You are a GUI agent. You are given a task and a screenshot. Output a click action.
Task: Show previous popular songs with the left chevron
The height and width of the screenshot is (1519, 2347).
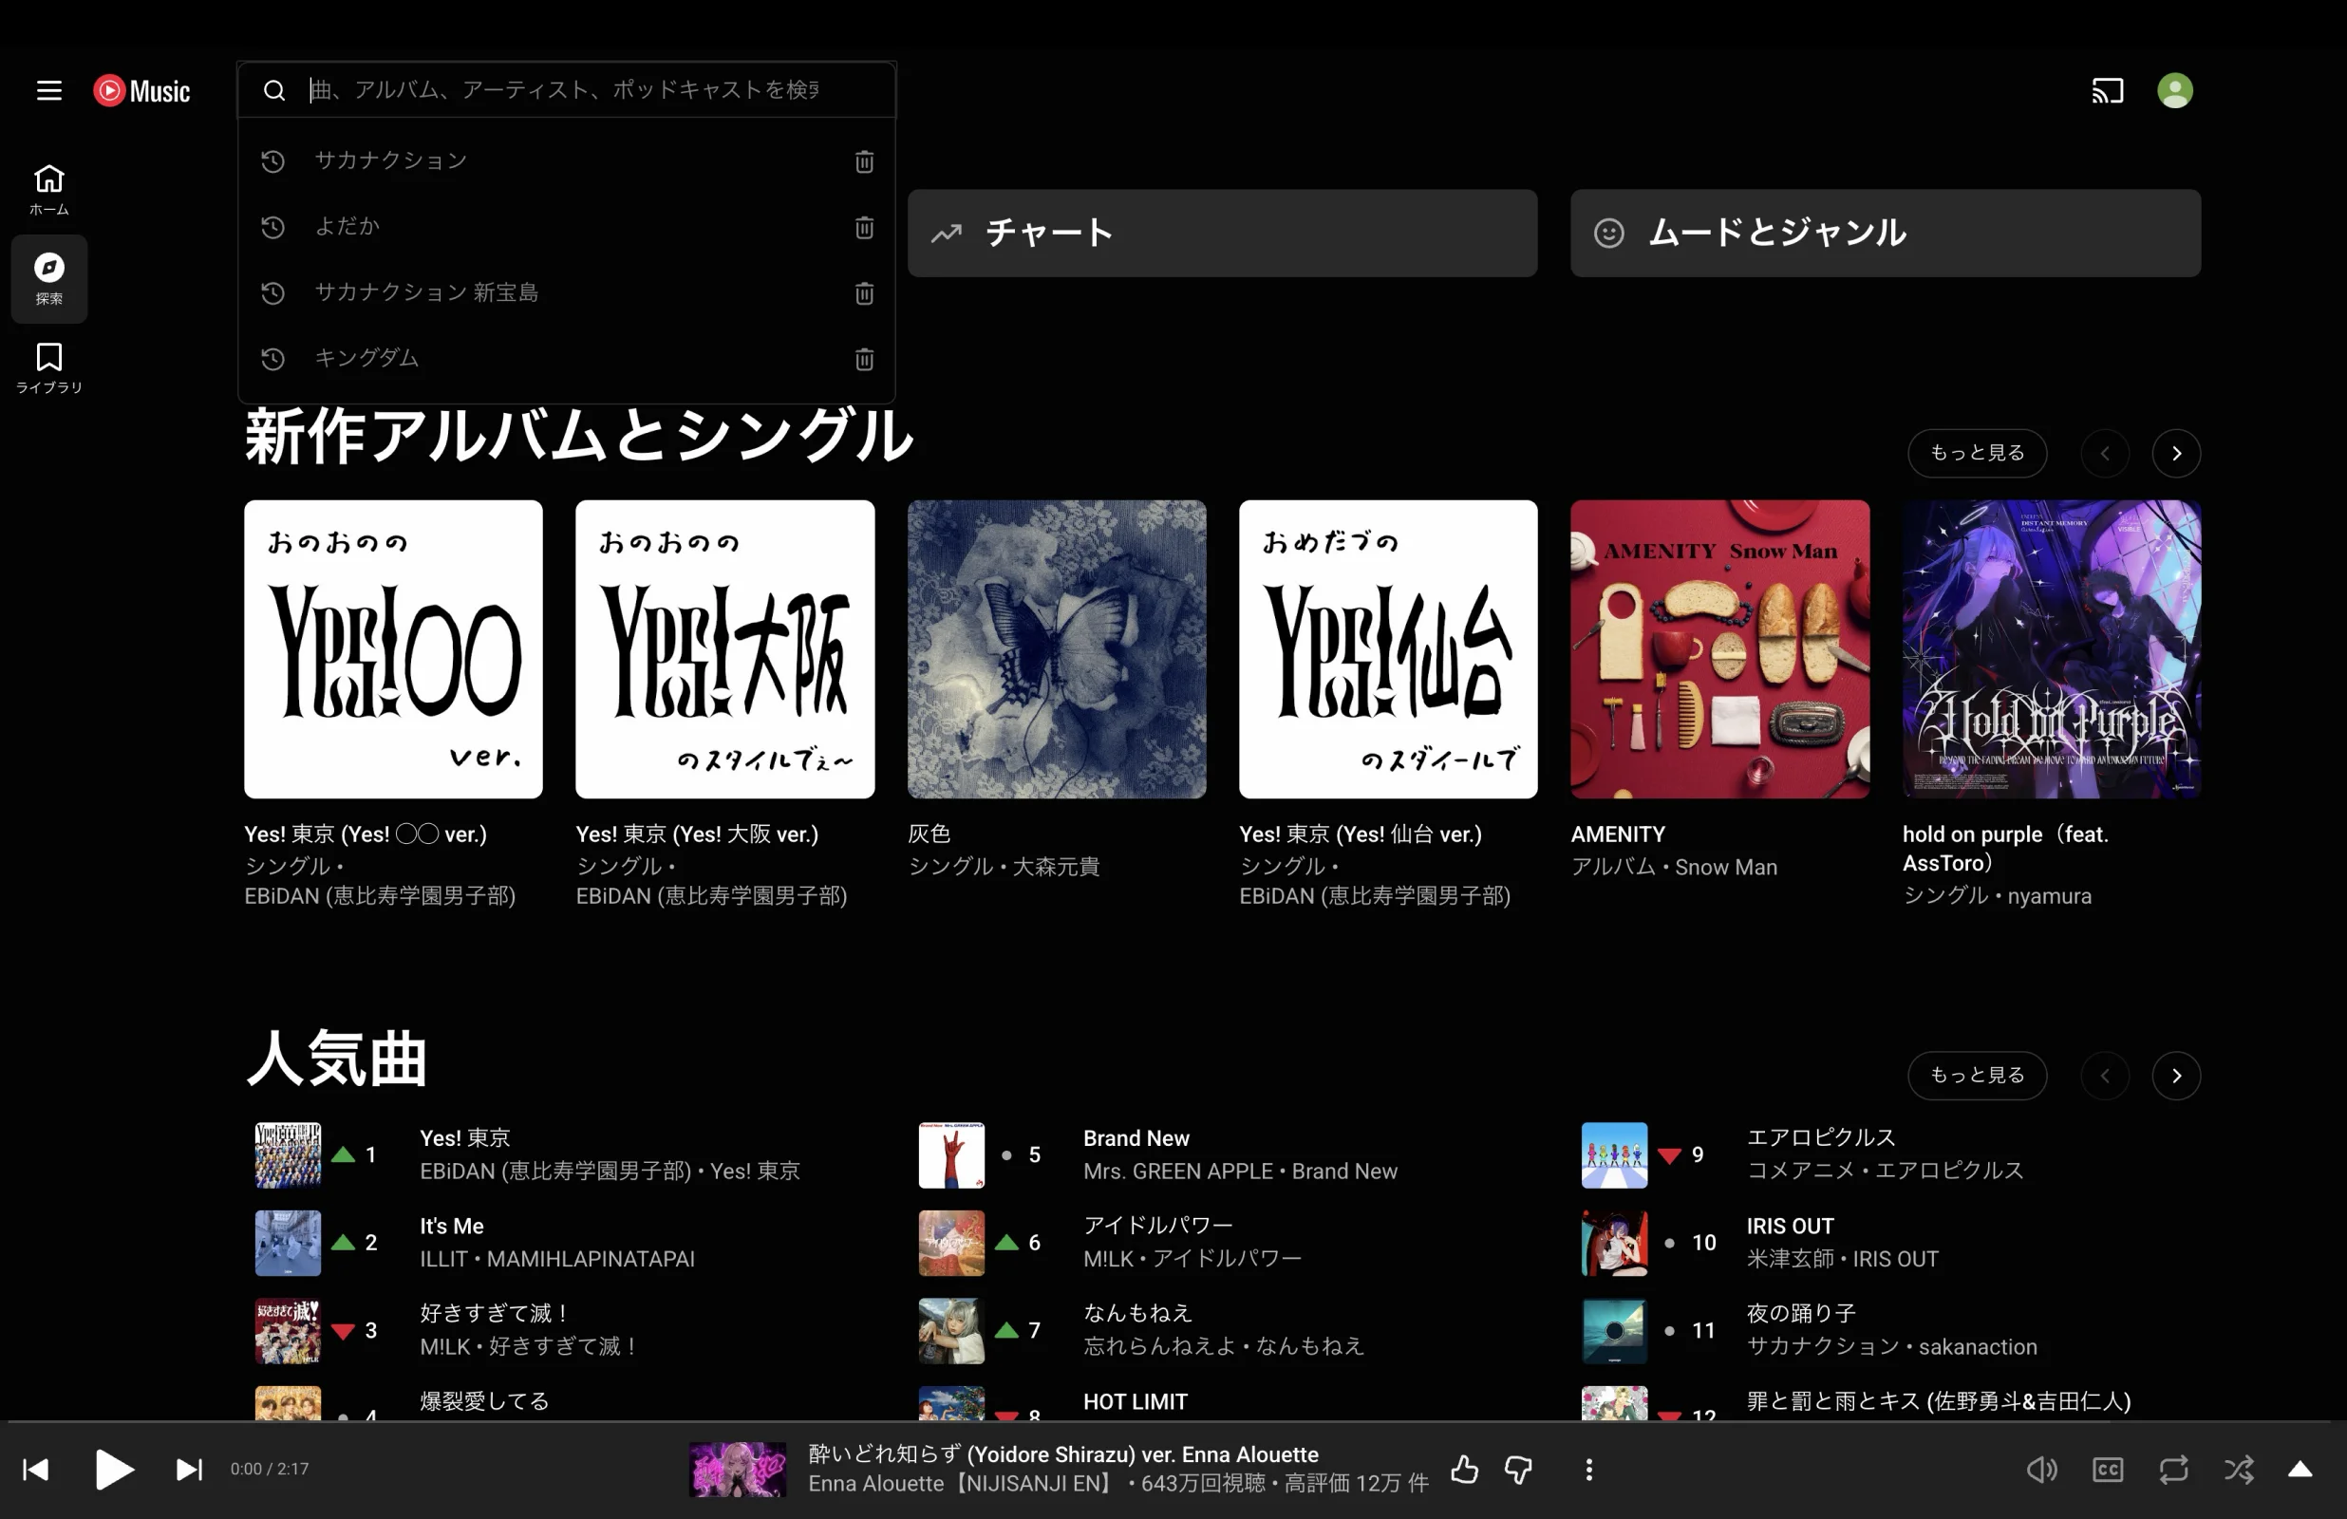[x=2104, y=1077]
